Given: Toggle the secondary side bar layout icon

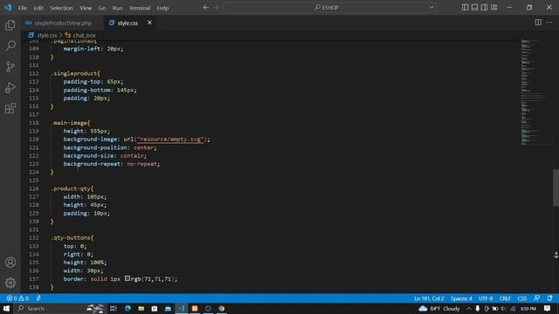Looking at the screenshot, I should [x=484, y=8].
